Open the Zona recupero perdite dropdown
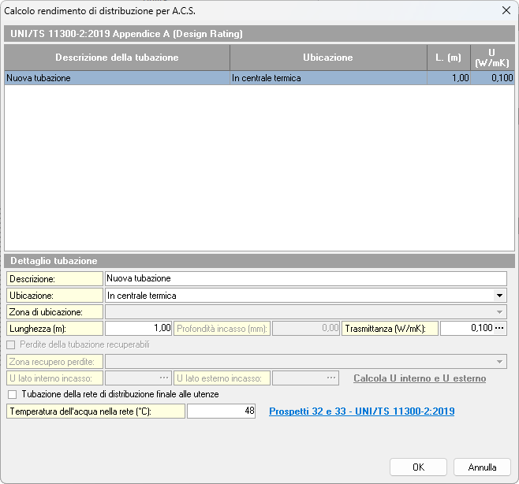The width and height of the screenshot is (519, 484). pos(499,362)
